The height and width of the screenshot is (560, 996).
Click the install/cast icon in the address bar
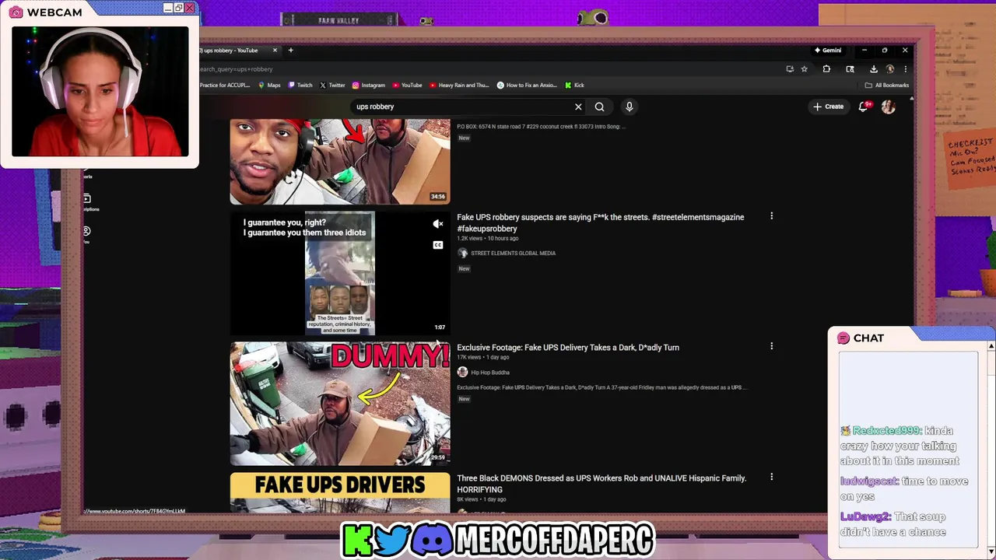point(790,69)
